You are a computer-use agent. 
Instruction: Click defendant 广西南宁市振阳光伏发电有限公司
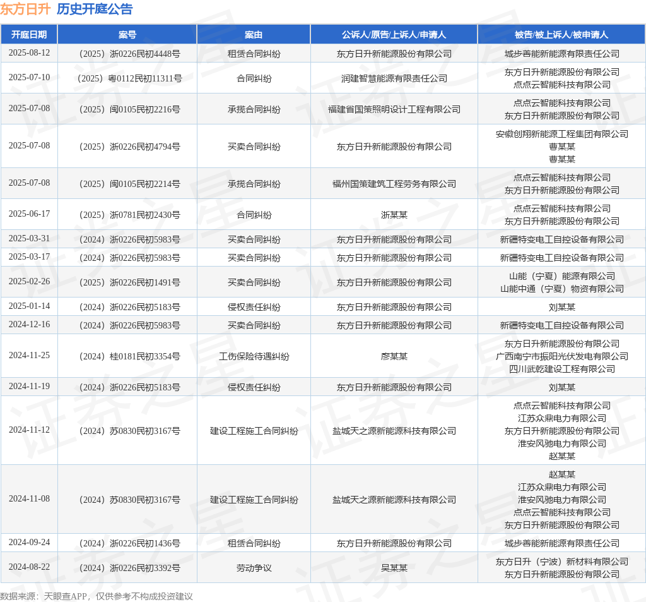[562, 356]
